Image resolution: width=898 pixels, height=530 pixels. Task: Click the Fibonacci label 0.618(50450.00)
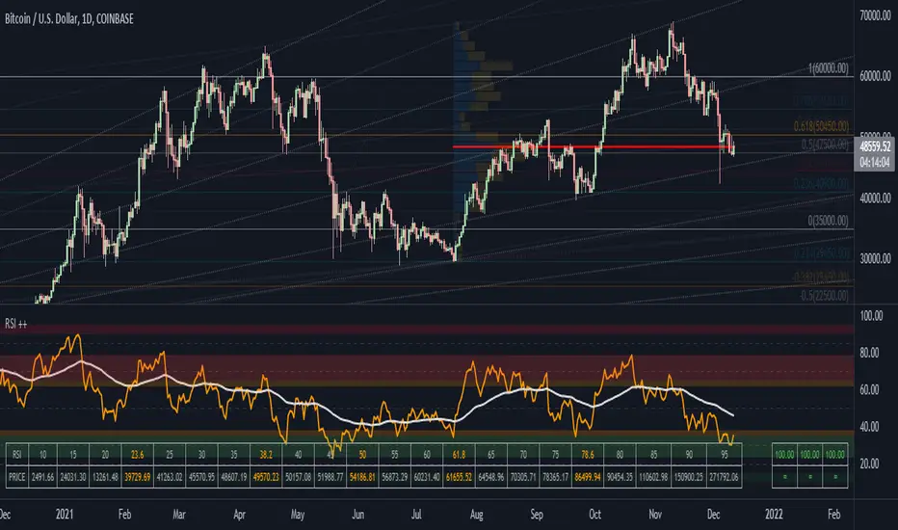point(821,126)
